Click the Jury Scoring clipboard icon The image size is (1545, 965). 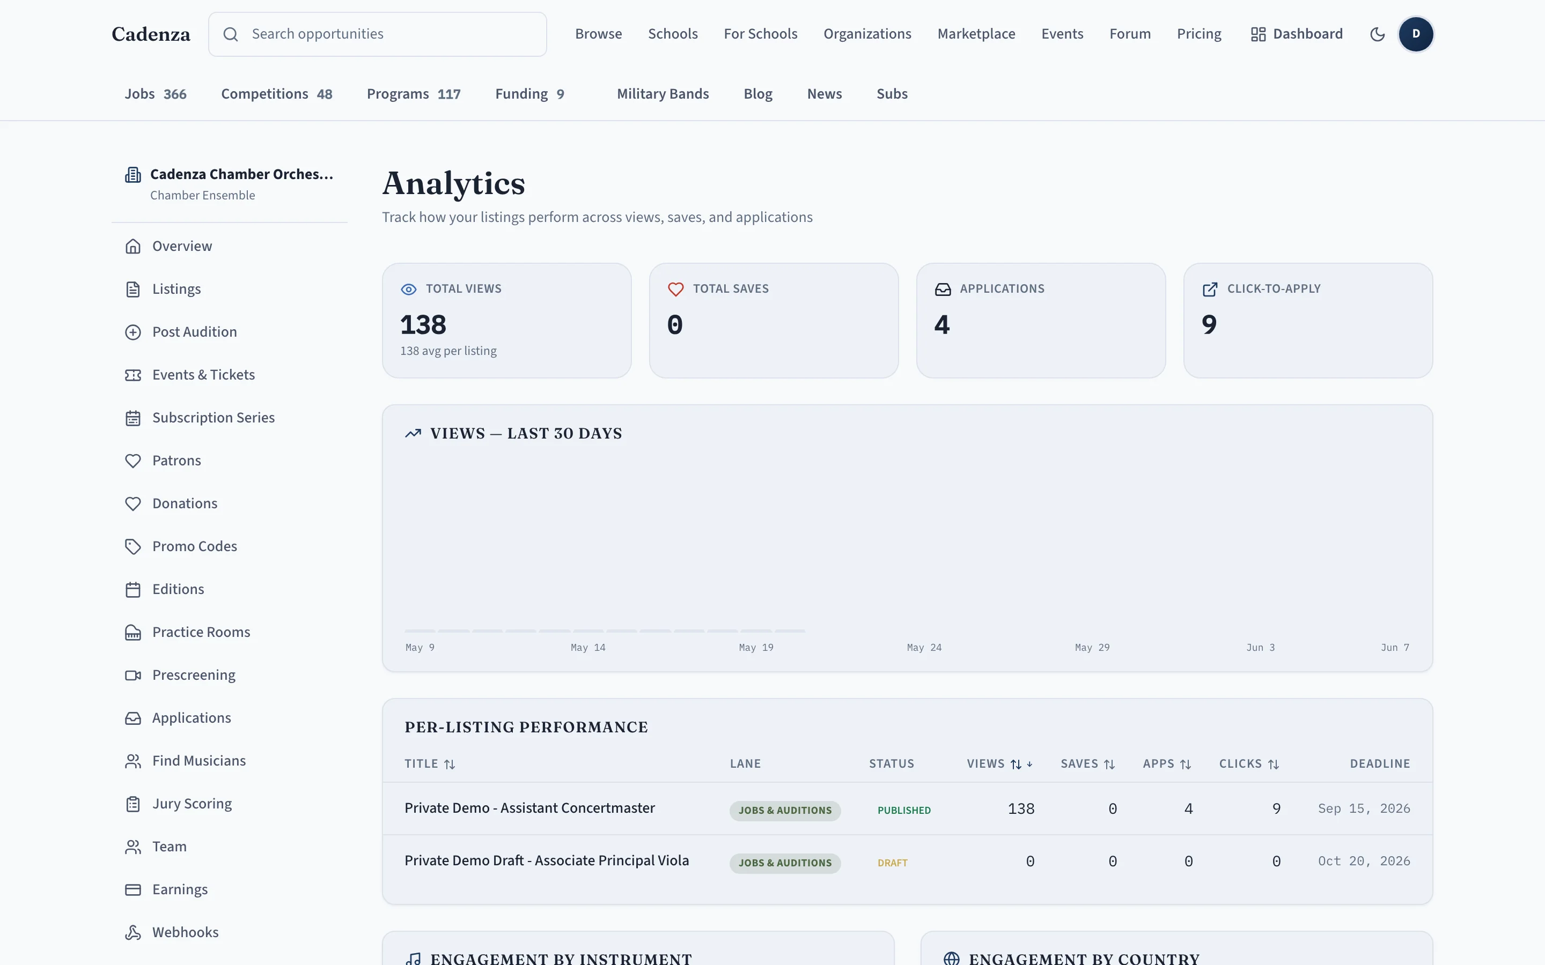click(x=133, y=804)
